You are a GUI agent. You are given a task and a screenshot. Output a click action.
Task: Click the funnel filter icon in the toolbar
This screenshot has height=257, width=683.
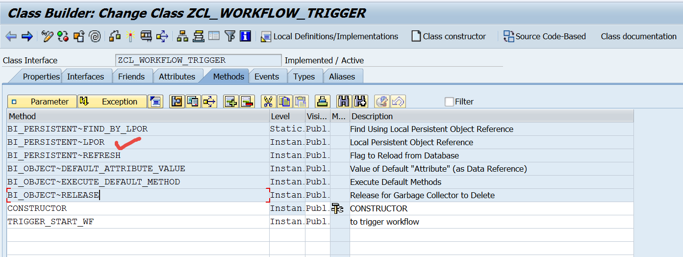tap(230, 36)
